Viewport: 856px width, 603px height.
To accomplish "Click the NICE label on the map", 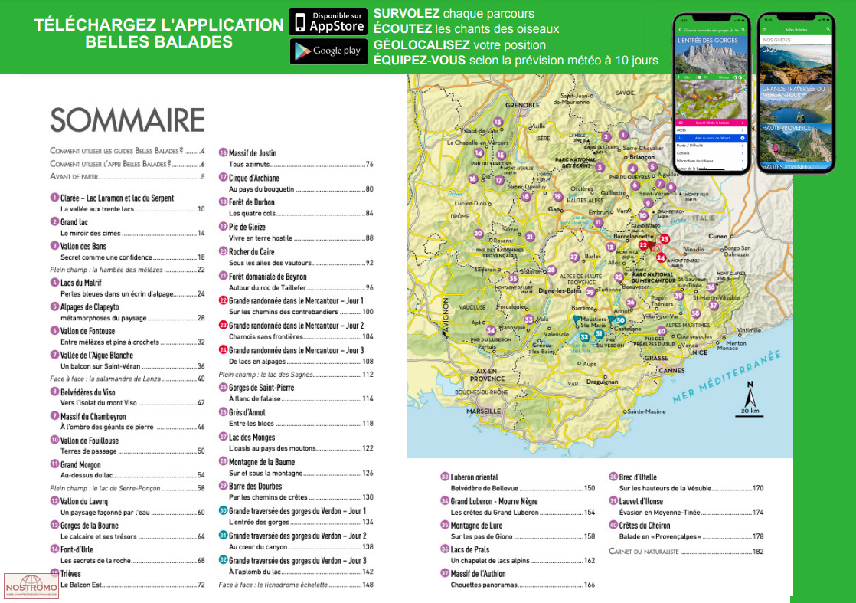I will 699,352.
